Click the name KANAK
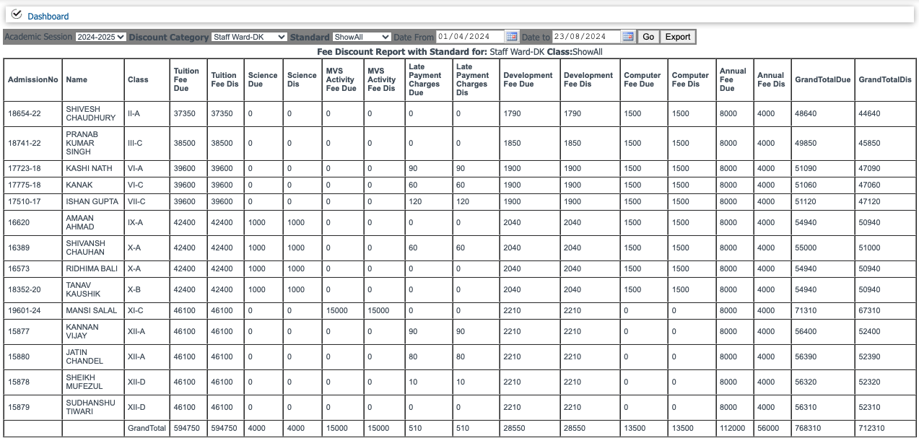The height and width of the screenshot is (438, 919). (x=79, y=185)
